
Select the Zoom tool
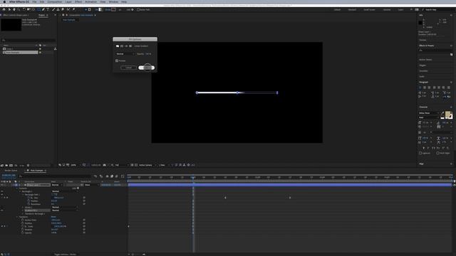coord(19,9)
